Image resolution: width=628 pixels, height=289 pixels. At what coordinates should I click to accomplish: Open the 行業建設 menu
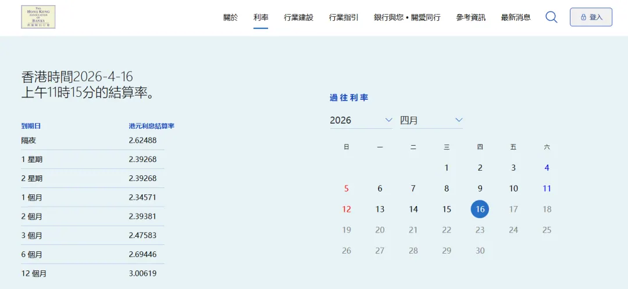click(298, 17)
